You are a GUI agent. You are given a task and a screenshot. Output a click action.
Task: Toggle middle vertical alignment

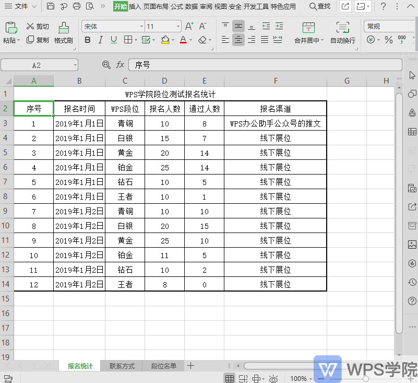point(238,26)
